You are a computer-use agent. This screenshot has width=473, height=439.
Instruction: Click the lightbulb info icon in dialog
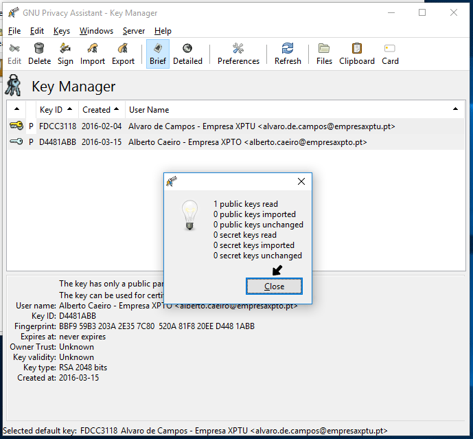(x=189, y=215)
